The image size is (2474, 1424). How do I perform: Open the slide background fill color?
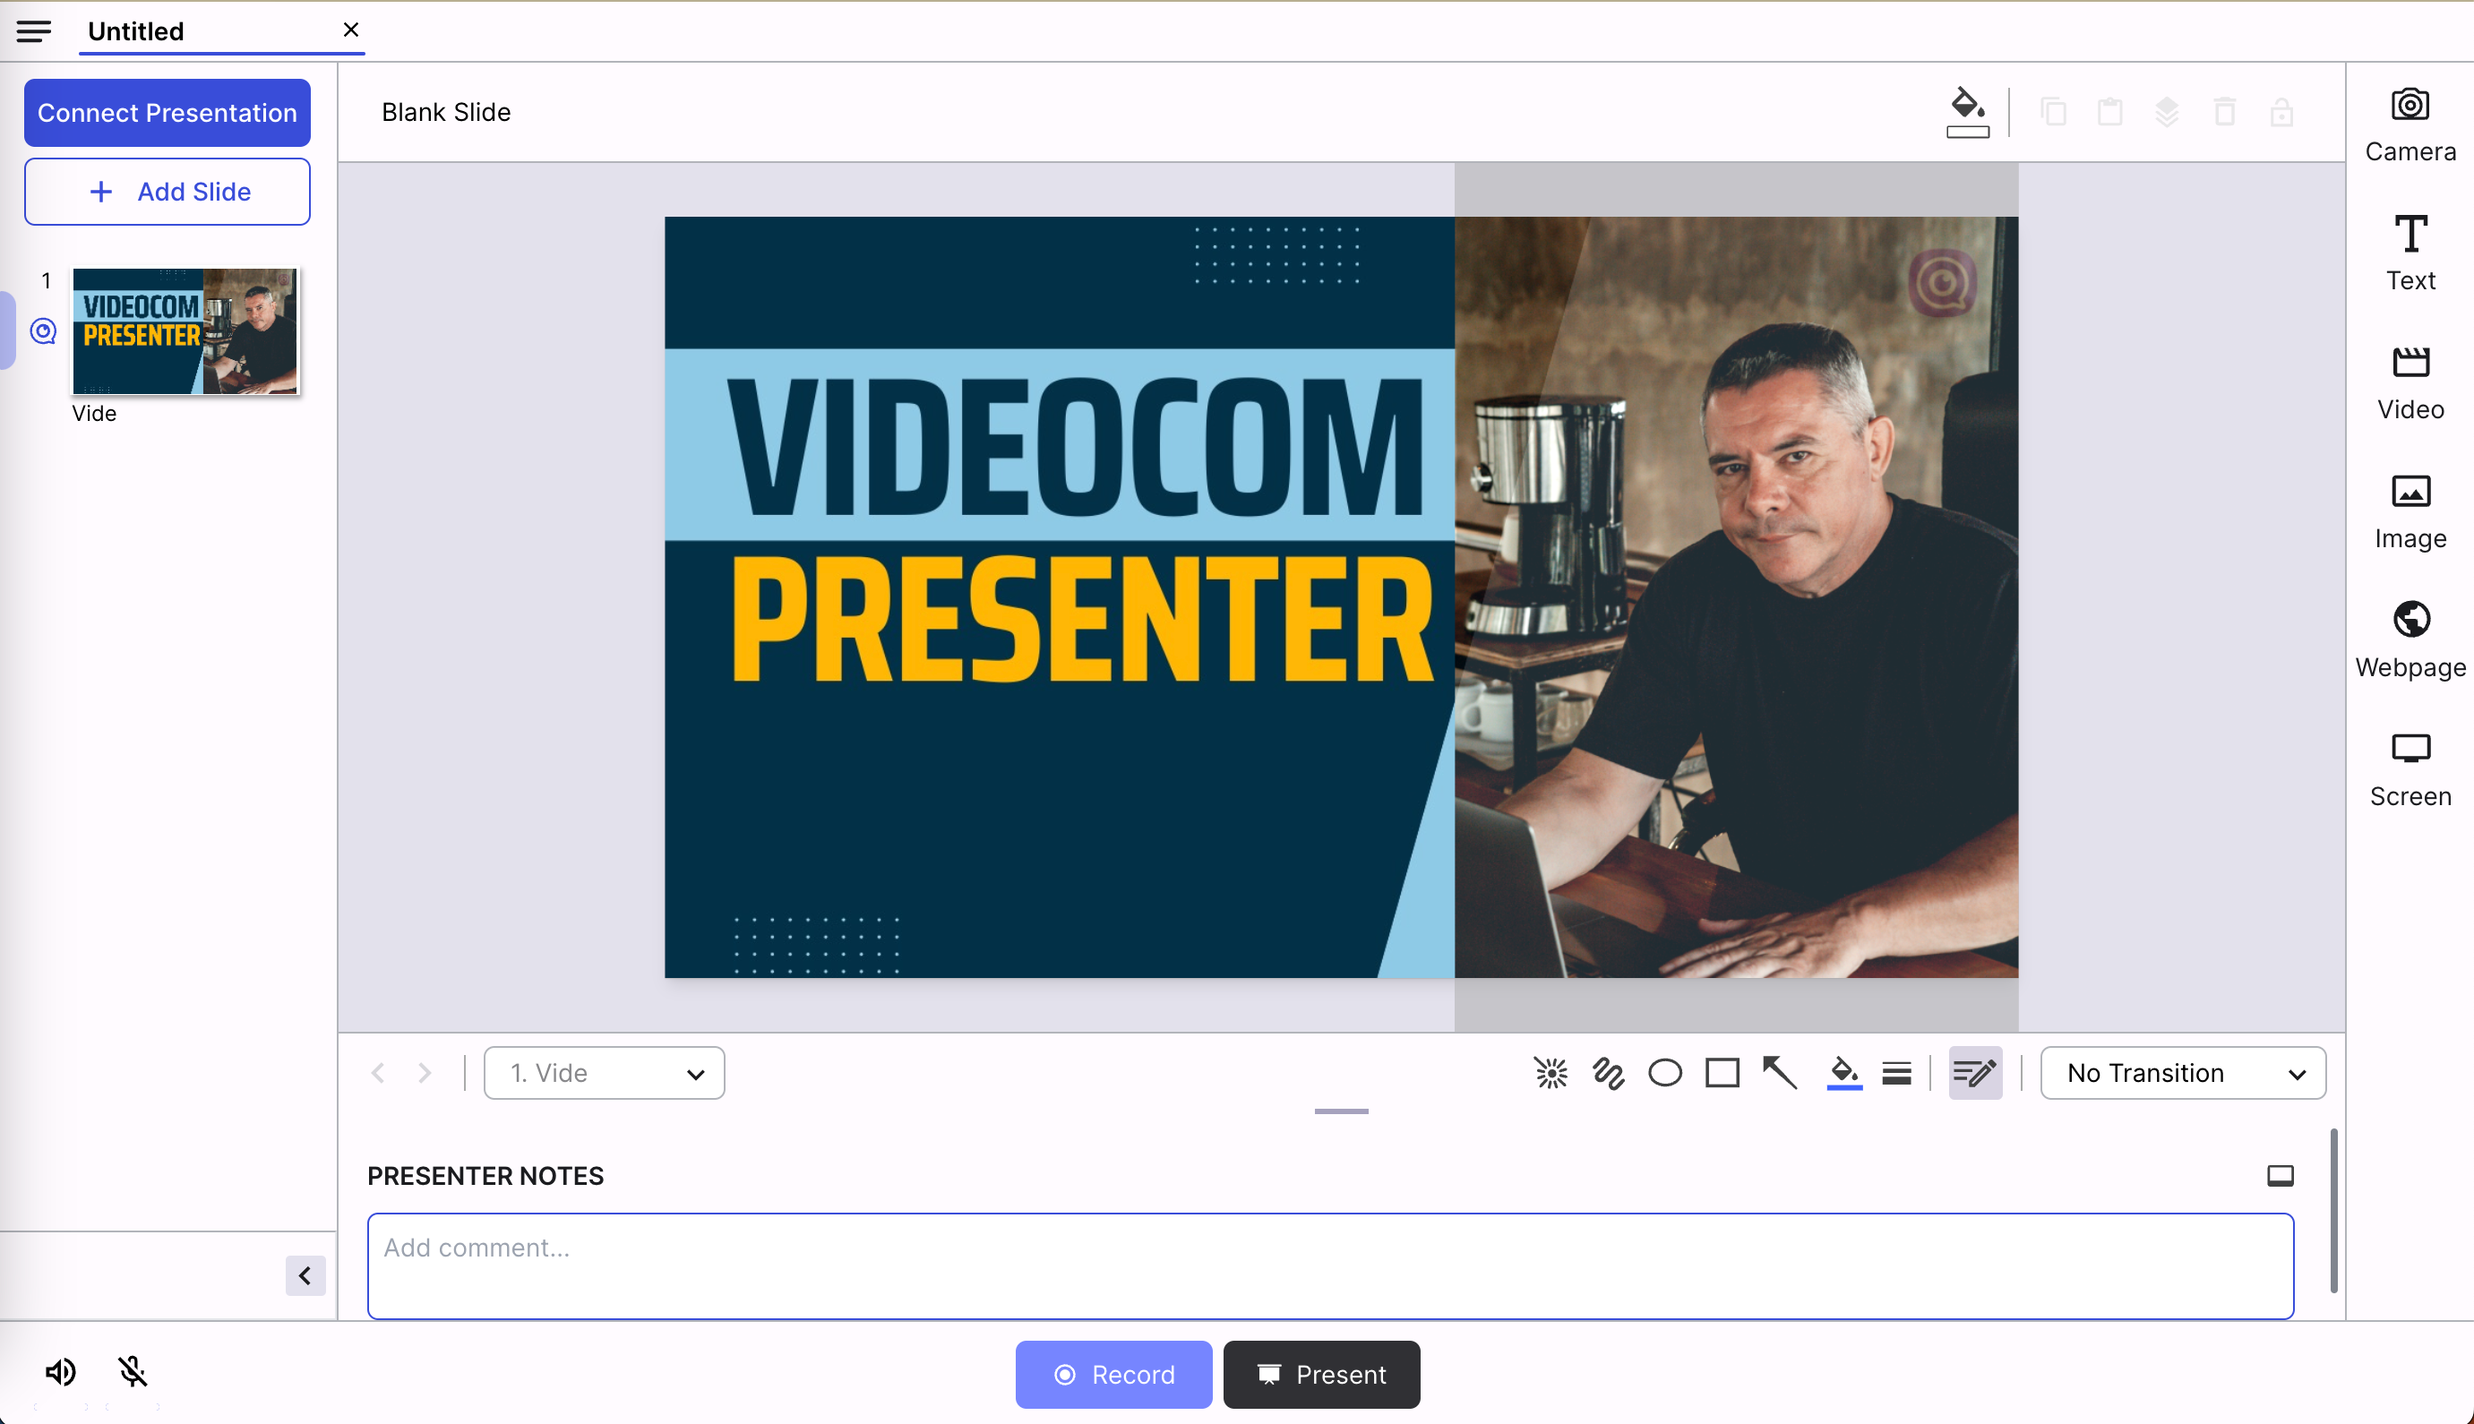coord(1966,113)
